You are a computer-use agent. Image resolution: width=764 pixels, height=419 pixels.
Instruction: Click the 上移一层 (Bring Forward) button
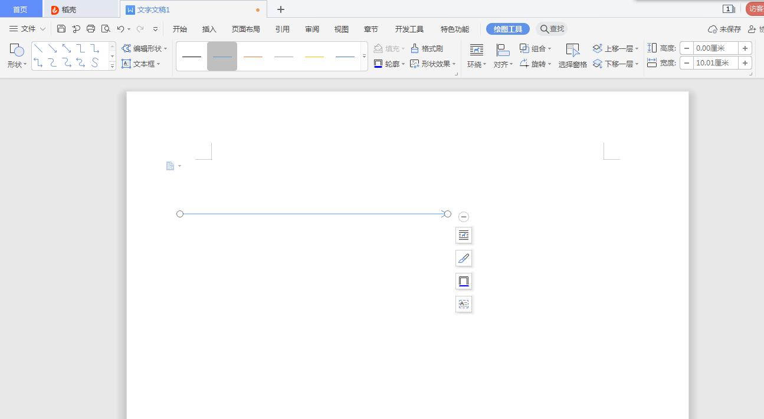point(614,48)
